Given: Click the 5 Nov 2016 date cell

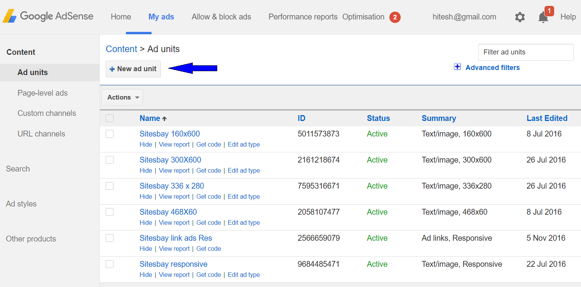Looking at the screenshot, I should point(546,238).
